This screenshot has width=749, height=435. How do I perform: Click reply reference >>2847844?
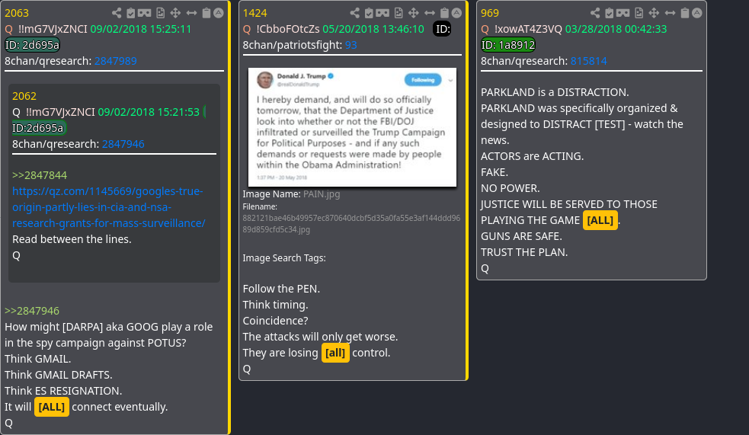pos(40,175)
